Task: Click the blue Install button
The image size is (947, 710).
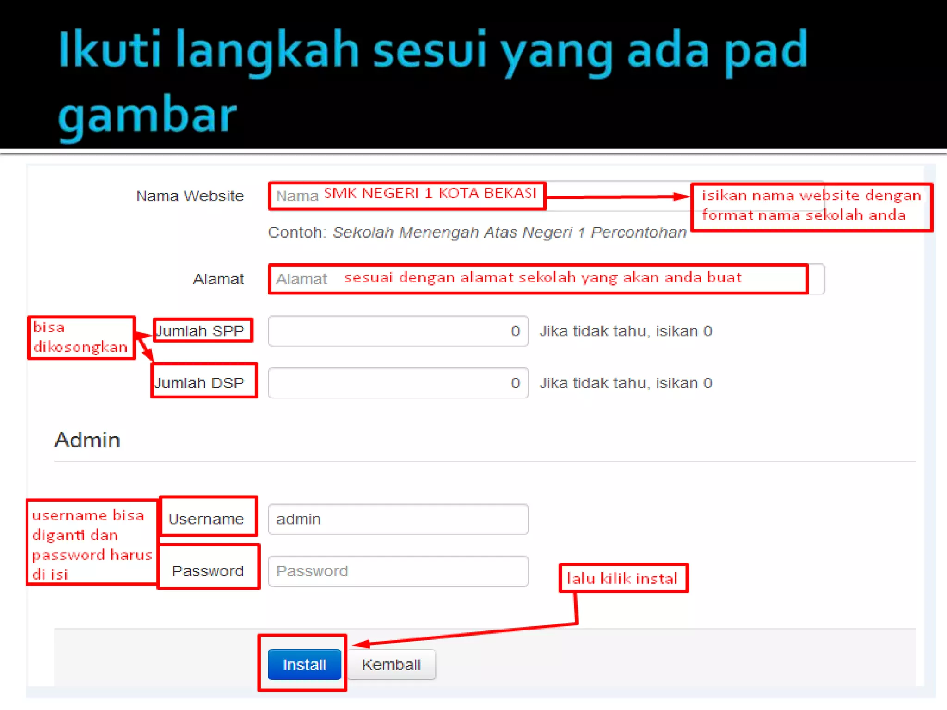Action: (304, 664)
